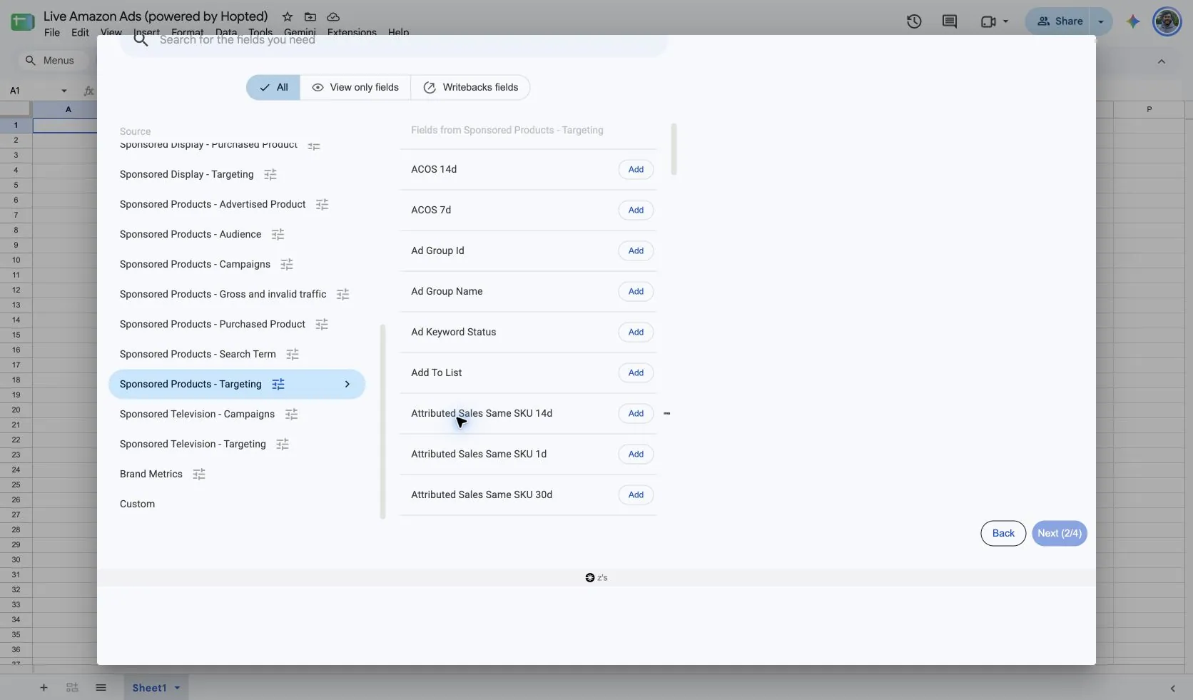1193x700 pixels.
Task: Click the search magnifier icon in dialog
Action: pos(141,40)
